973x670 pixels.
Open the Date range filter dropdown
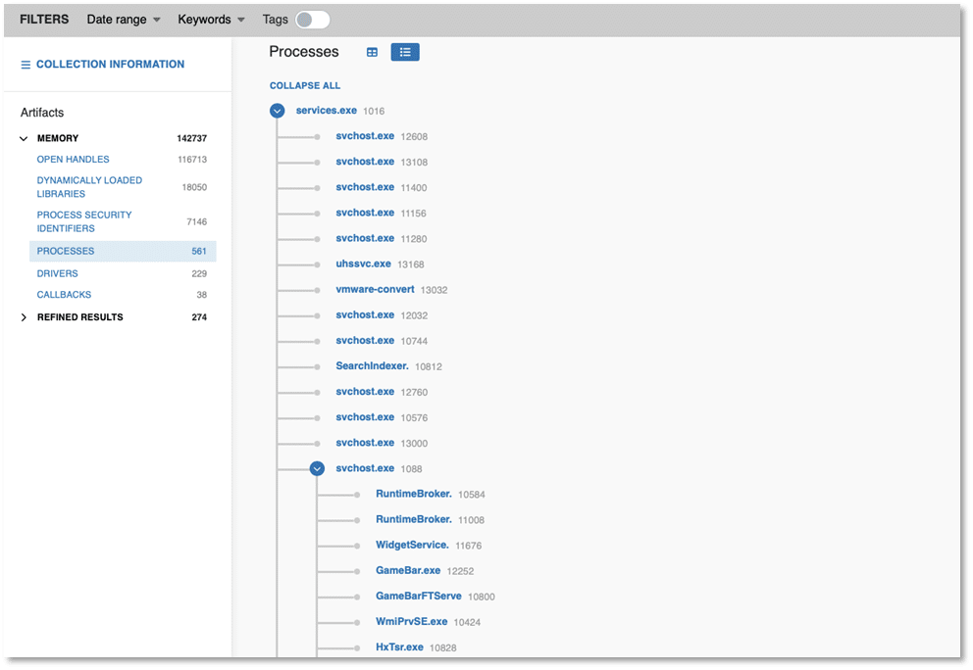click(124, 20)
